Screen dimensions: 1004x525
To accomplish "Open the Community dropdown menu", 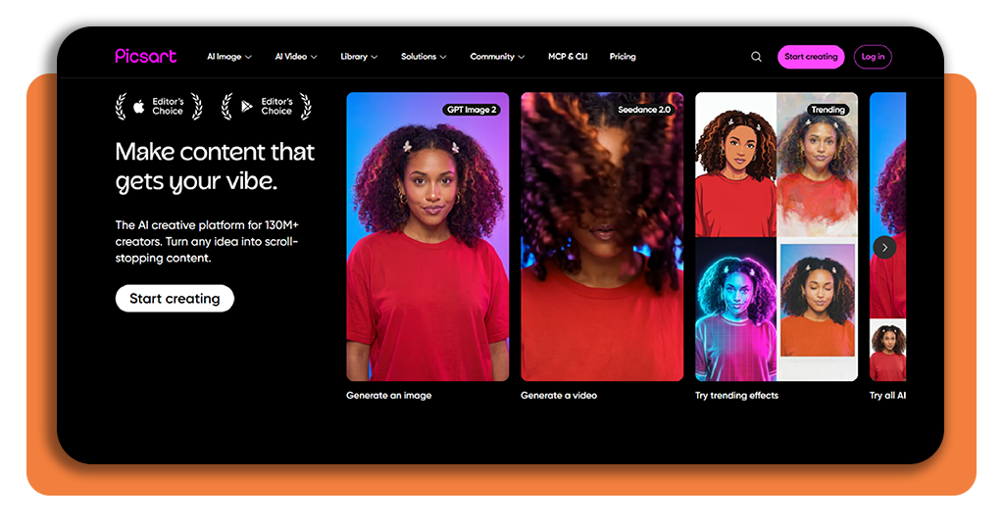I will coord(497,56).
